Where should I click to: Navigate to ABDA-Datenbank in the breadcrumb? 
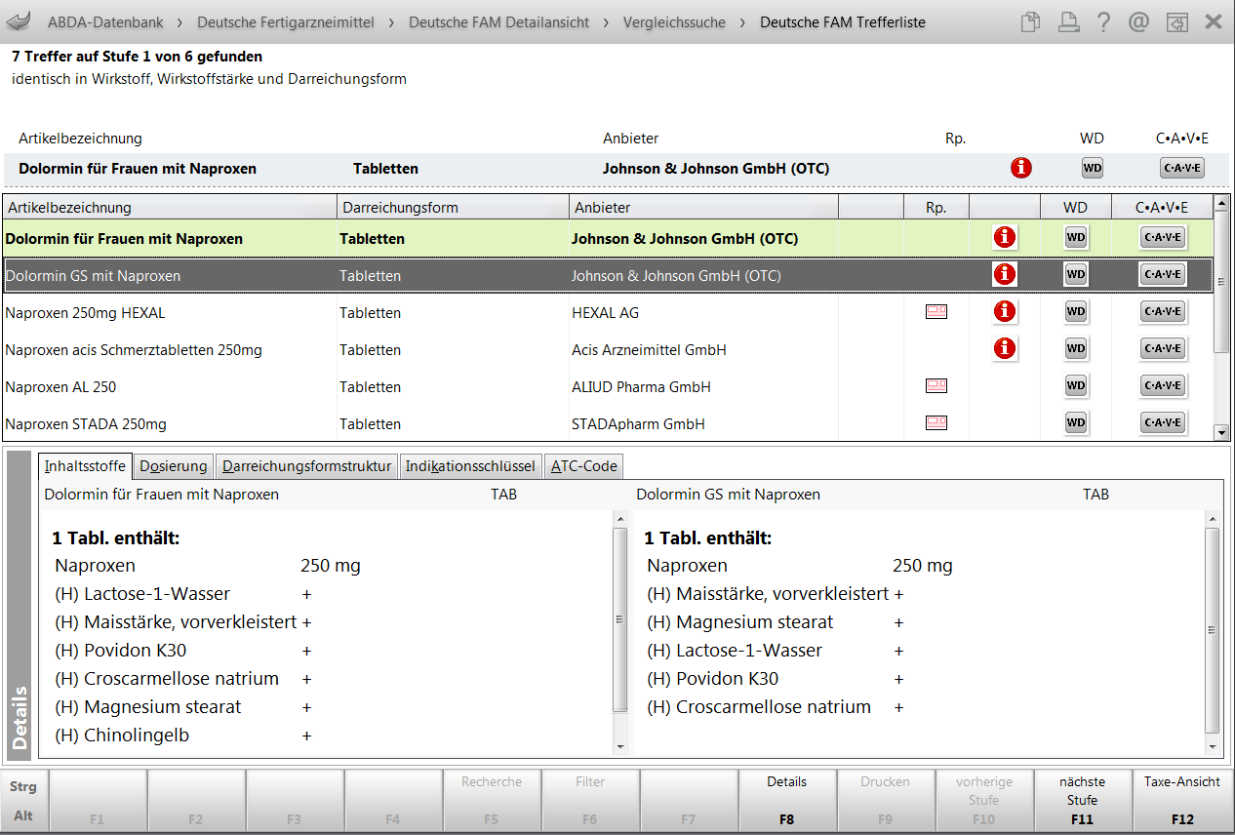pos(105,21)
